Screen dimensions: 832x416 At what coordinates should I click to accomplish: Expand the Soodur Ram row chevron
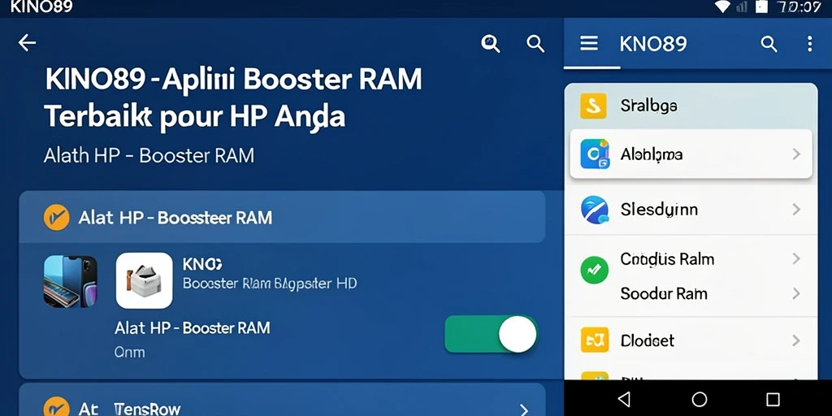[796, 293]
